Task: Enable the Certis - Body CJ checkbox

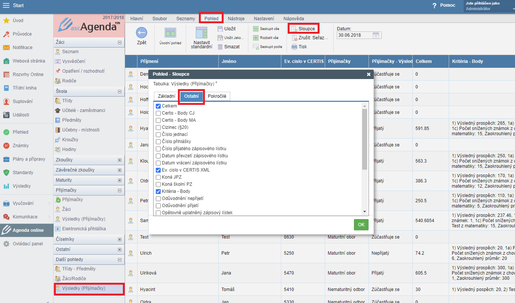Action: pyautogui.click(x=158, y=113)
